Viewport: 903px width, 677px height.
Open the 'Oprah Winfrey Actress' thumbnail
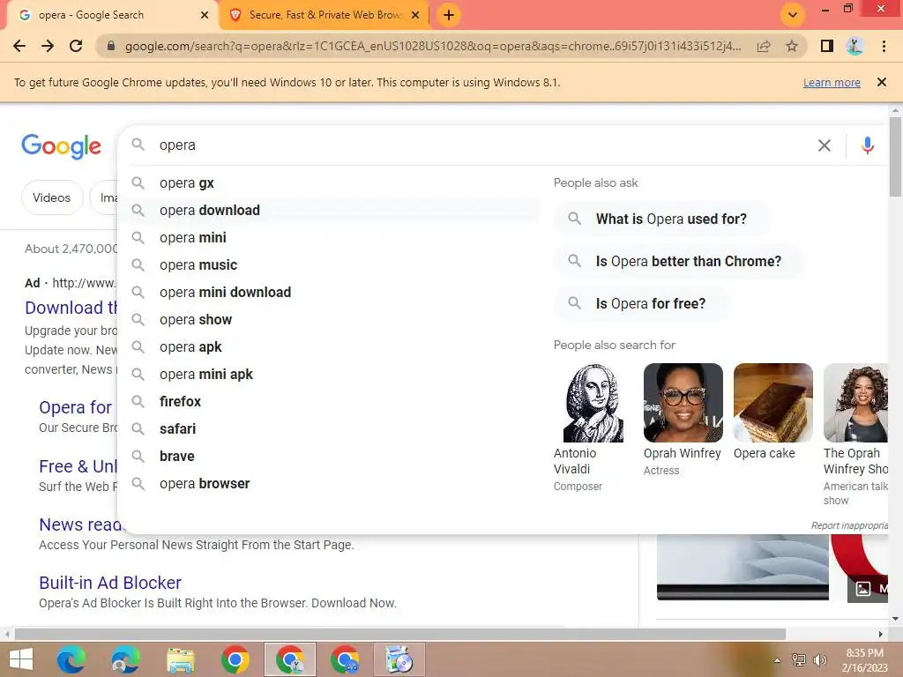tap(683, 403)
